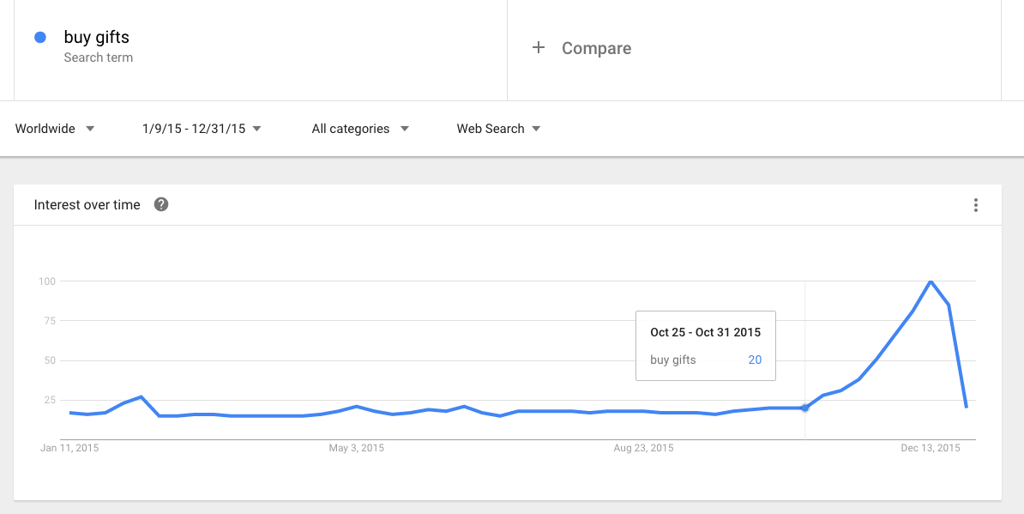Click the Interest over time heading
The width and height of the screenshot is (1024, 514).
coord(87,205)
